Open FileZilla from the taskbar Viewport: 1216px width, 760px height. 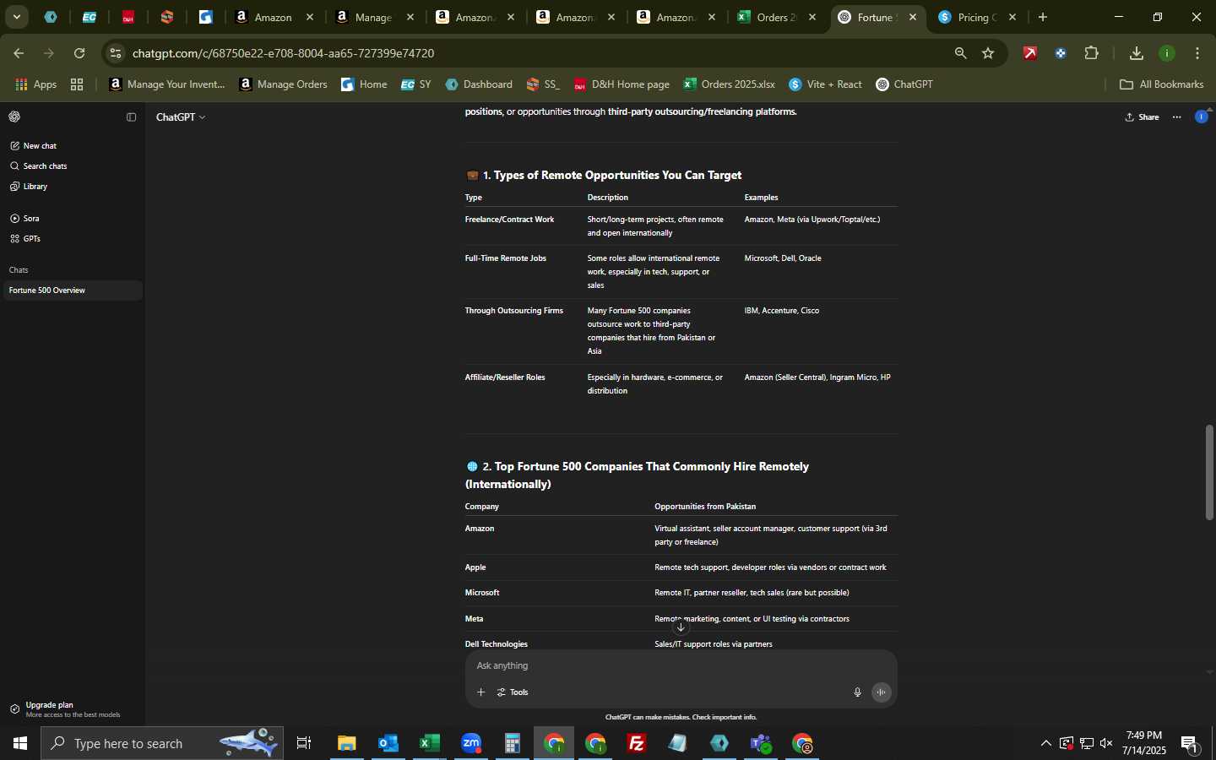[637, 744]
